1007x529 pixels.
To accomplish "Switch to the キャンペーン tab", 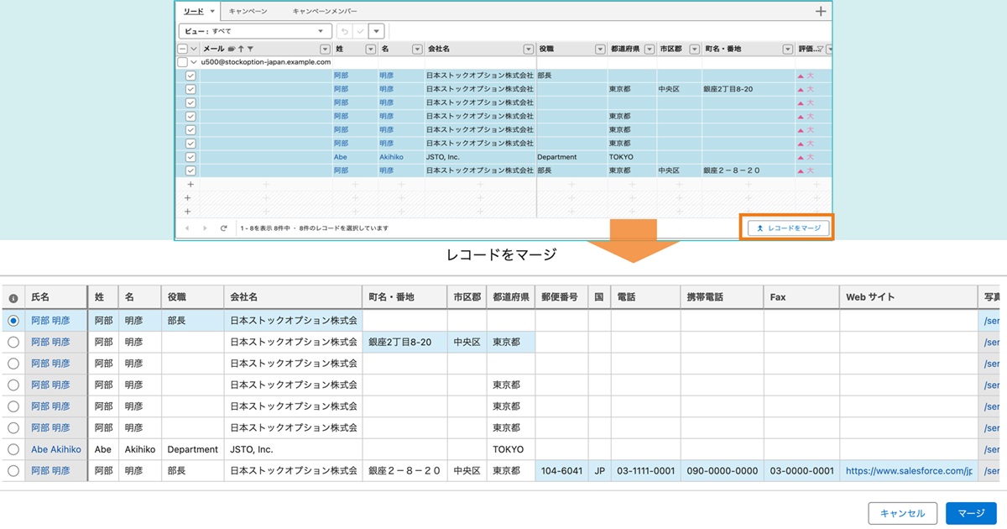I will [x=248, y=11].
